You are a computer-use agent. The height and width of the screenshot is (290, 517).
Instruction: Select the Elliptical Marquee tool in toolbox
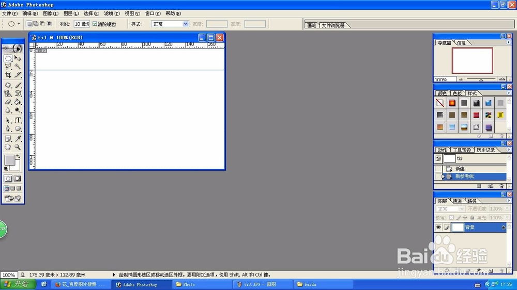(8, 59)
